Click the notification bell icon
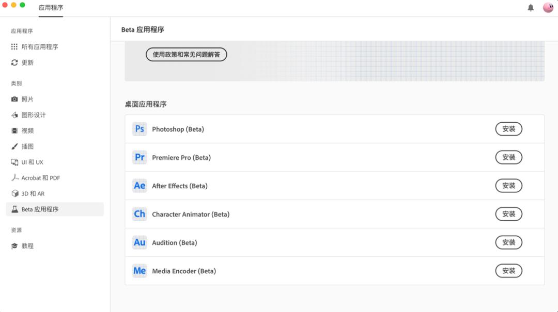 pos(531,8)
